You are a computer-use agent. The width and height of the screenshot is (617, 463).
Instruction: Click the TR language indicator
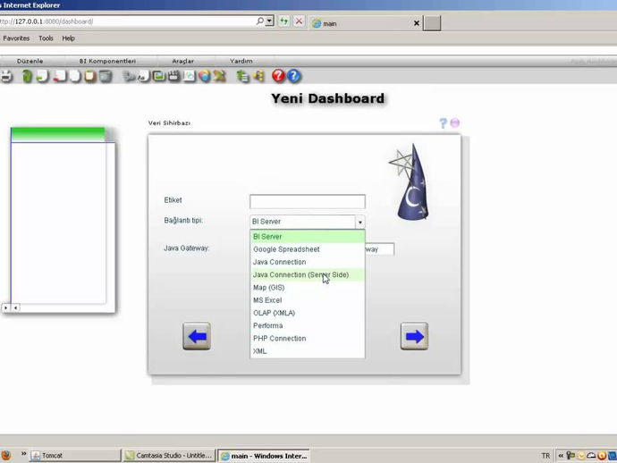(545, 456)
